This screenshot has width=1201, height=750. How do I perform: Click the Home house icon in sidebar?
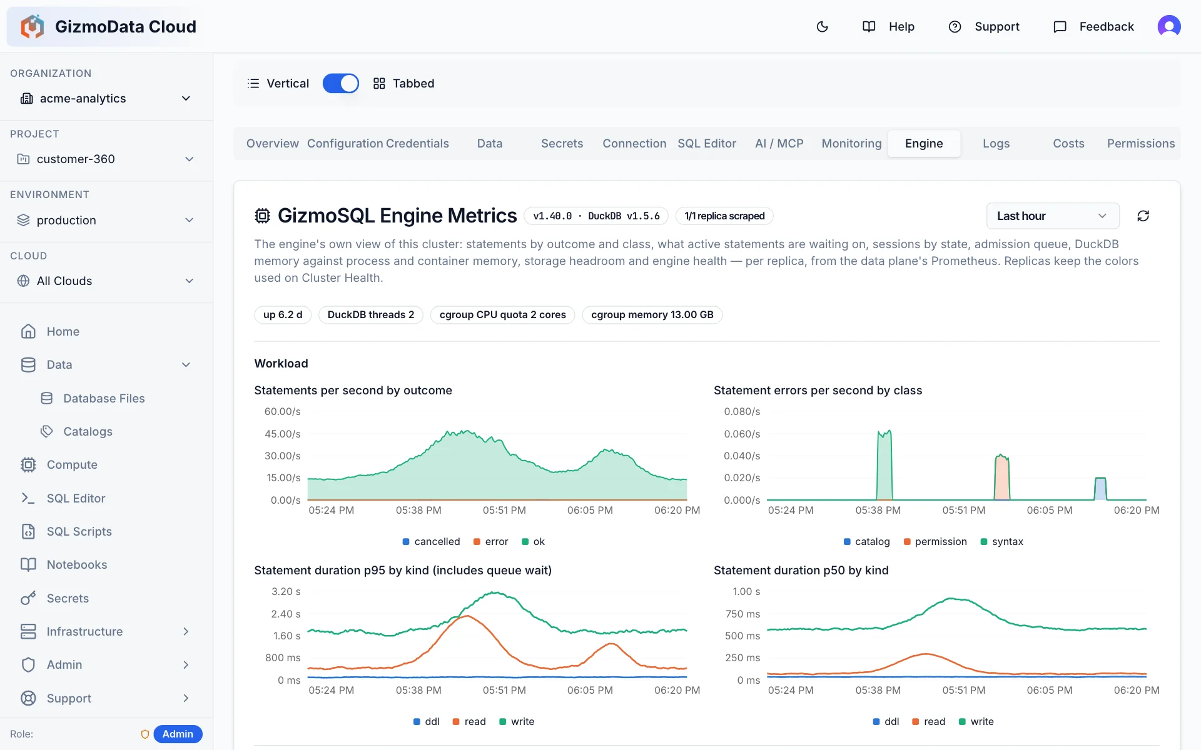[28, 331]
